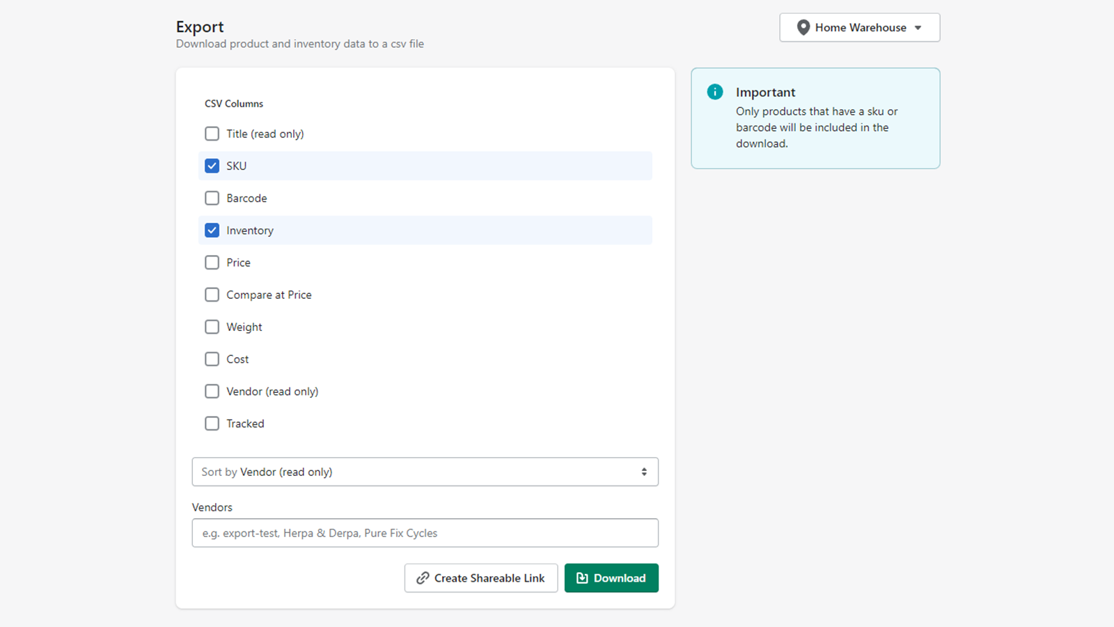Click the info icon in the Important banner
1114x627 pixels.
point(714,91)
